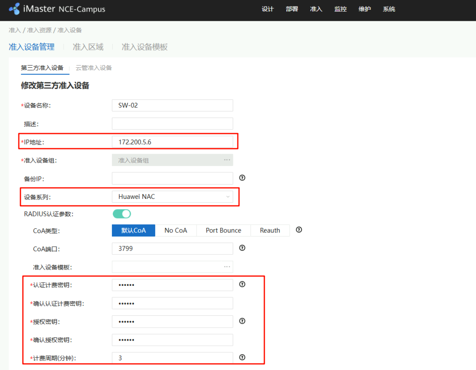476x370 pixels.
Task: Select the Port Bounce CoA type
Action: 223,230
